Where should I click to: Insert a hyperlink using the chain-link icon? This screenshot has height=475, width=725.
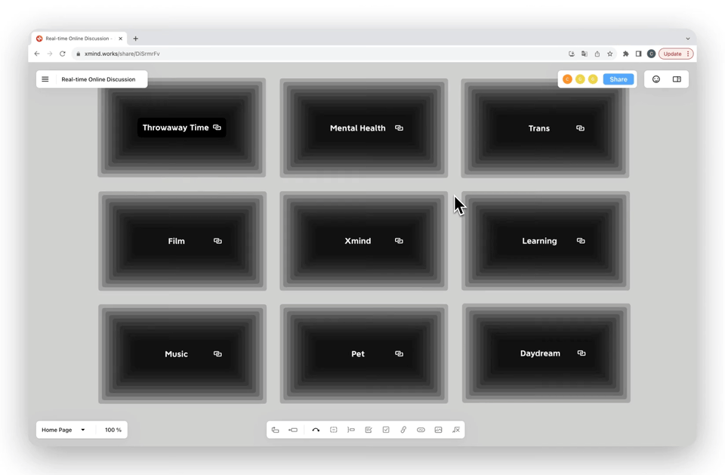pyautogui.click(x=403, y=430)
